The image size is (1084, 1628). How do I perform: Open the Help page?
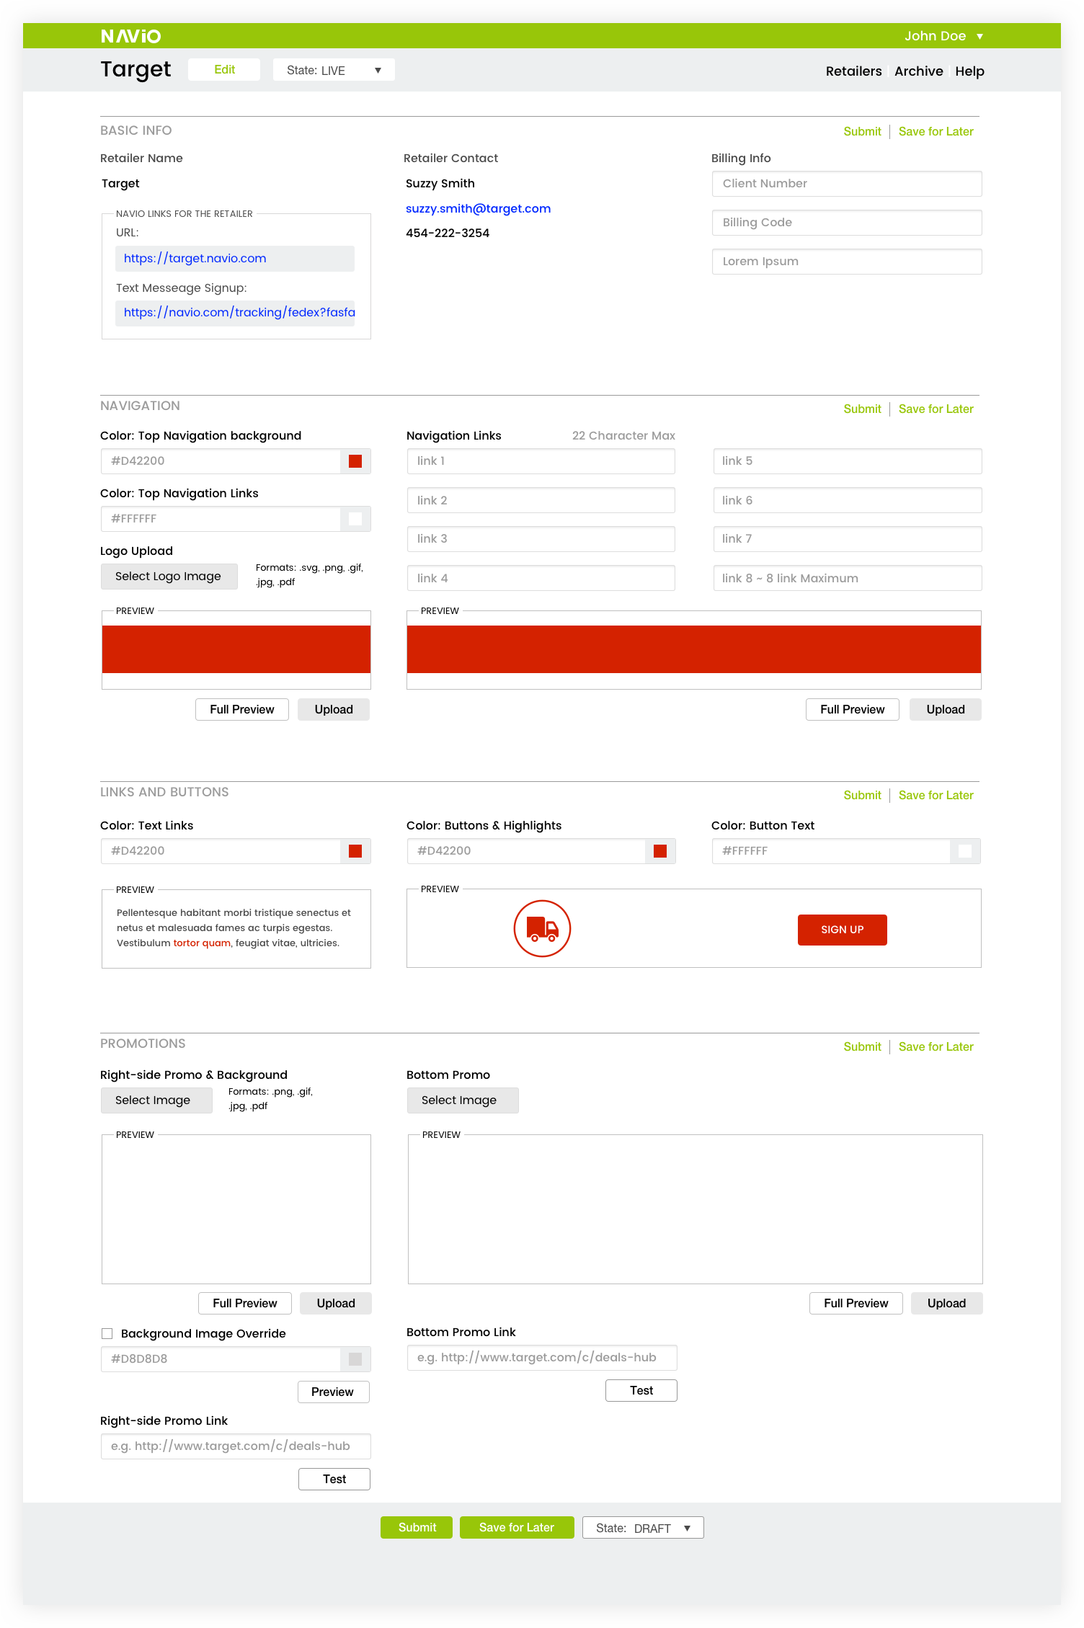pos(969,71)
